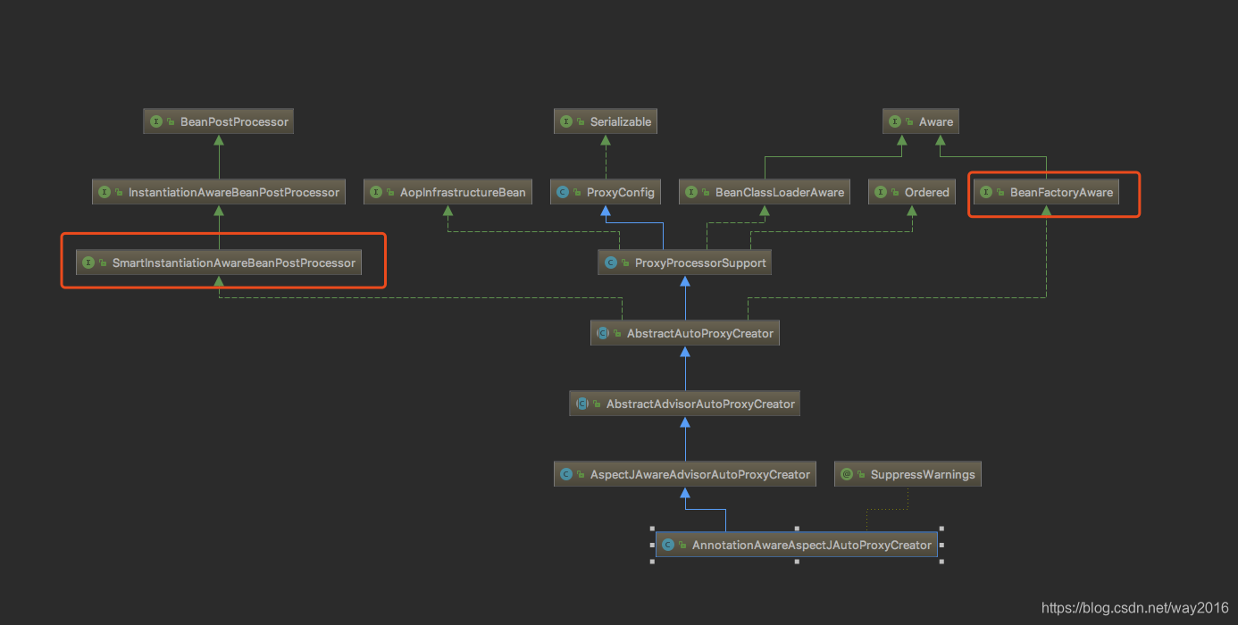Select the AnnotationAwareAspectJAutoProxyCreator node
The height and width of the screenshot is (625, 1238).
pos(797,545)
